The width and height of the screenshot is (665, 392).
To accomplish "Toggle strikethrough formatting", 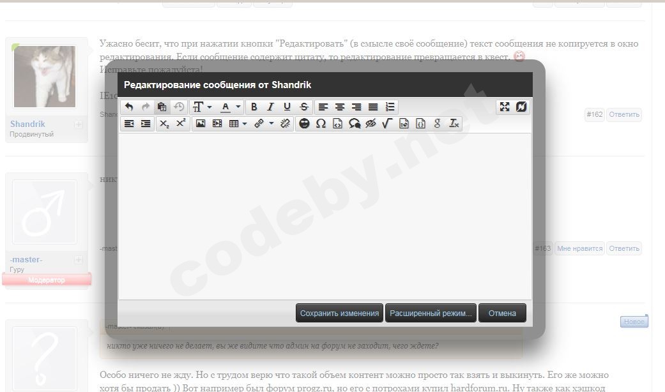I will coord(303,107).
